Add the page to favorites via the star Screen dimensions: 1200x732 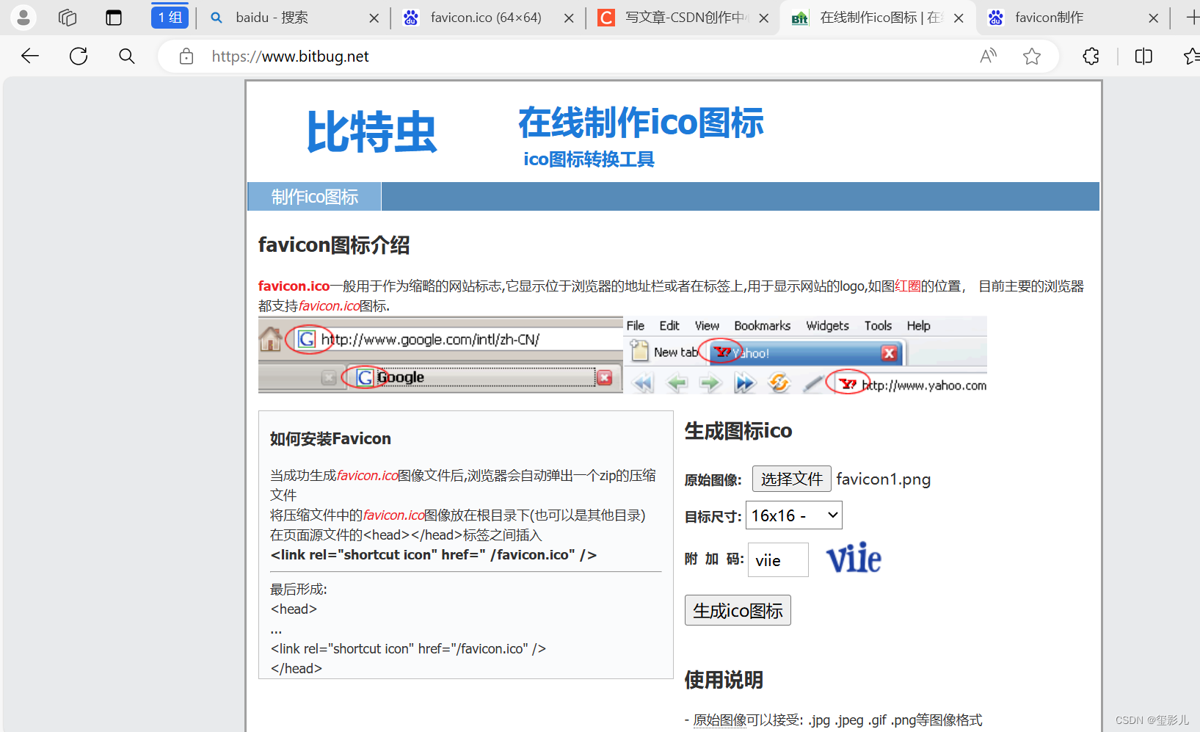(1033, 56)
